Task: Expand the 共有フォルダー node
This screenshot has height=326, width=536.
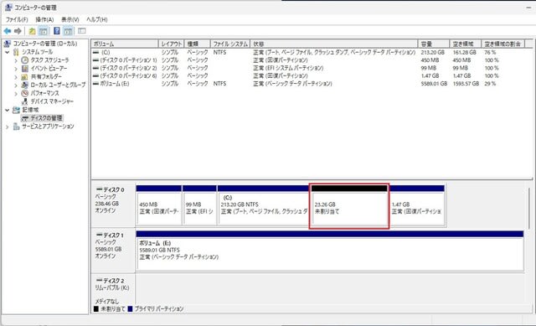Action: 16,77
